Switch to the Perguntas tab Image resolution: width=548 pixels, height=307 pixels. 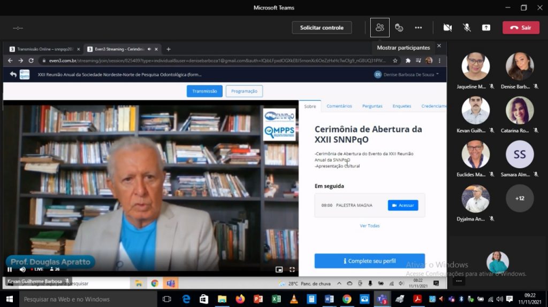[372, 106]
